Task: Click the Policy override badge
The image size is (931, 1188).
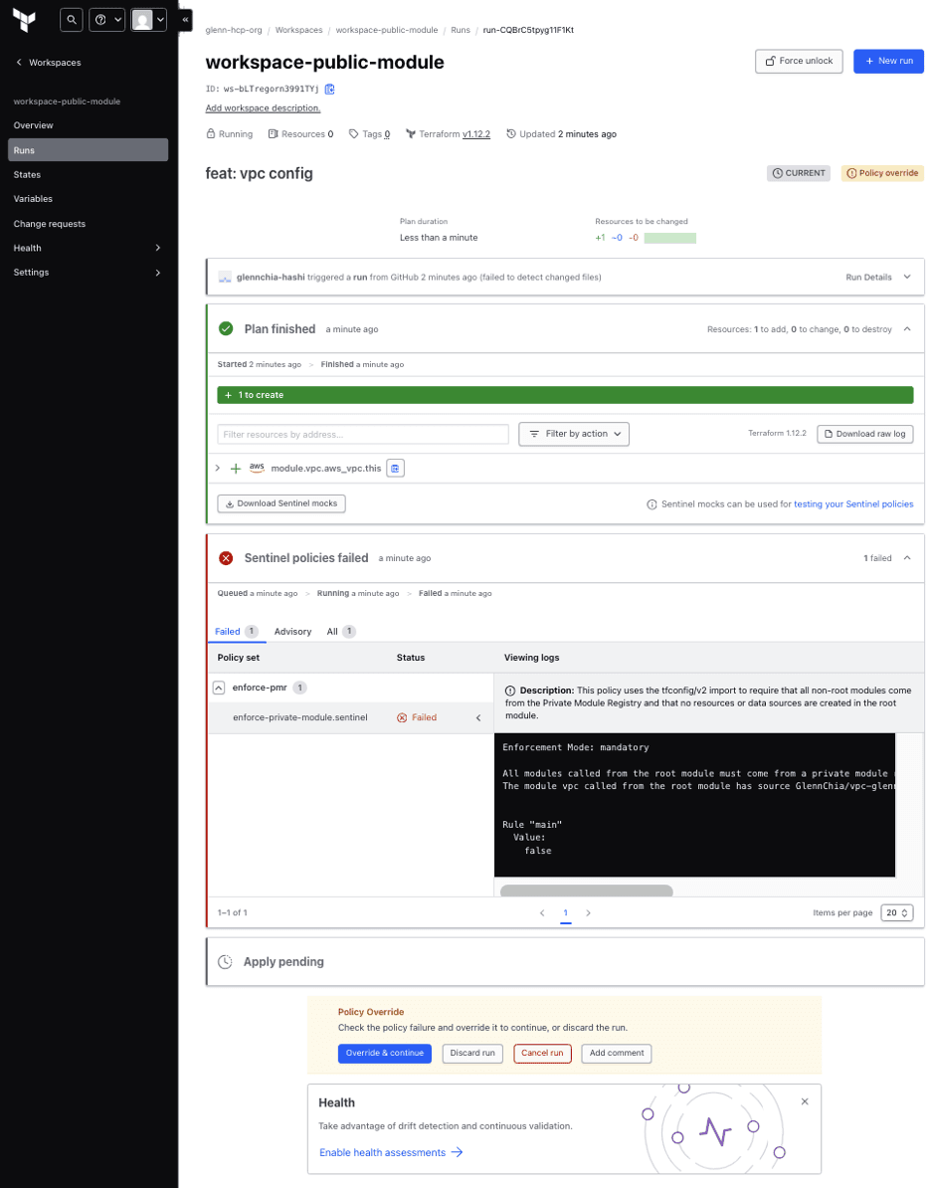Action: (881, 173)
